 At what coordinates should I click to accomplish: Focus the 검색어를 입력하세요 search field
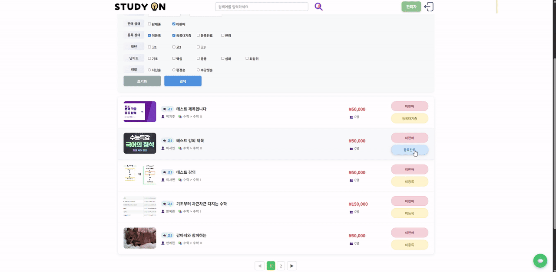(x=261, y=6)
